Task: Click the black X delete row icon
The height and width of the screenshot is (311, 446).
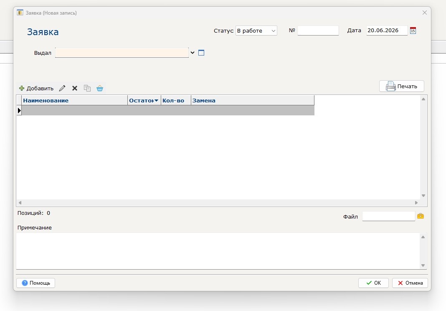Action: tap(74, 88)
